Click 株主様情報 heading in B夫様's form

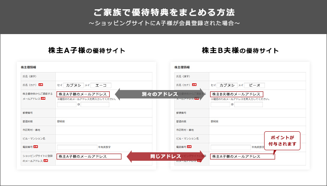click(x=182, y=67)
